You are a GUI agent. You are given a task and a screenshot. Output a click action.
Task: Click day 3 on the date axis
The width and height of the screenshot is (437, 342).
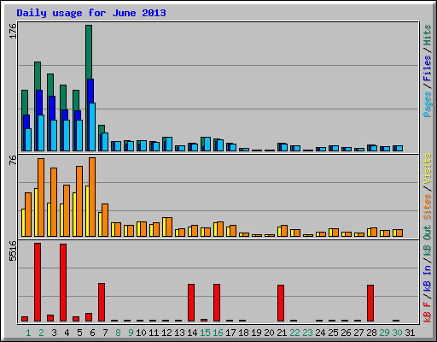(54, 333)
